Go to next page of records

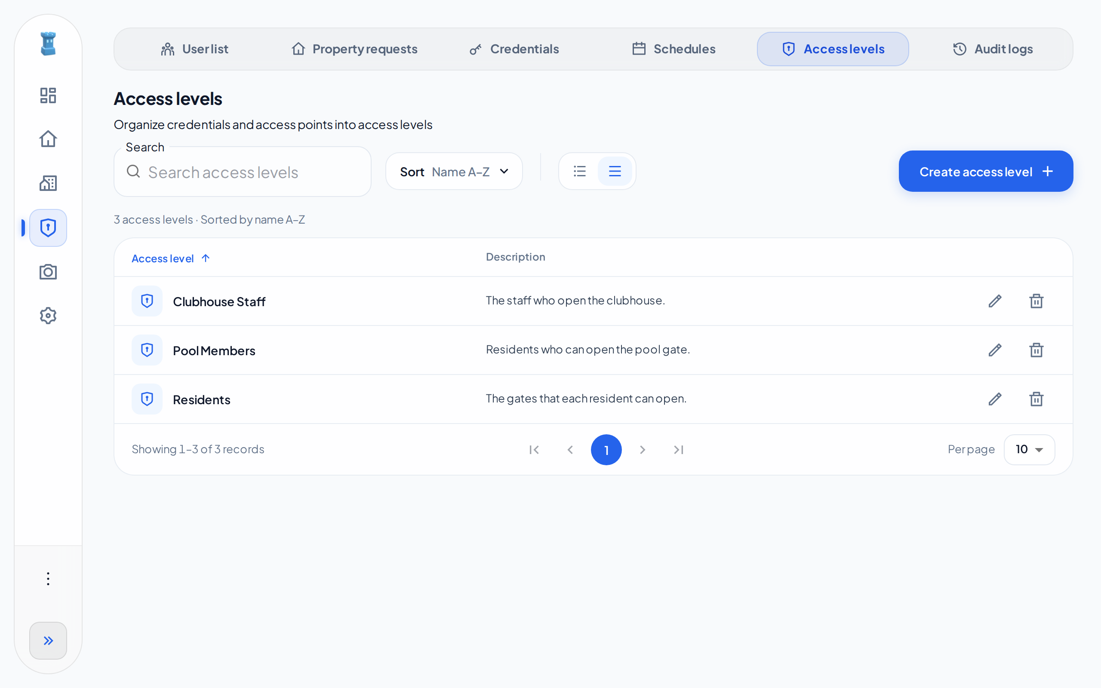643,450
